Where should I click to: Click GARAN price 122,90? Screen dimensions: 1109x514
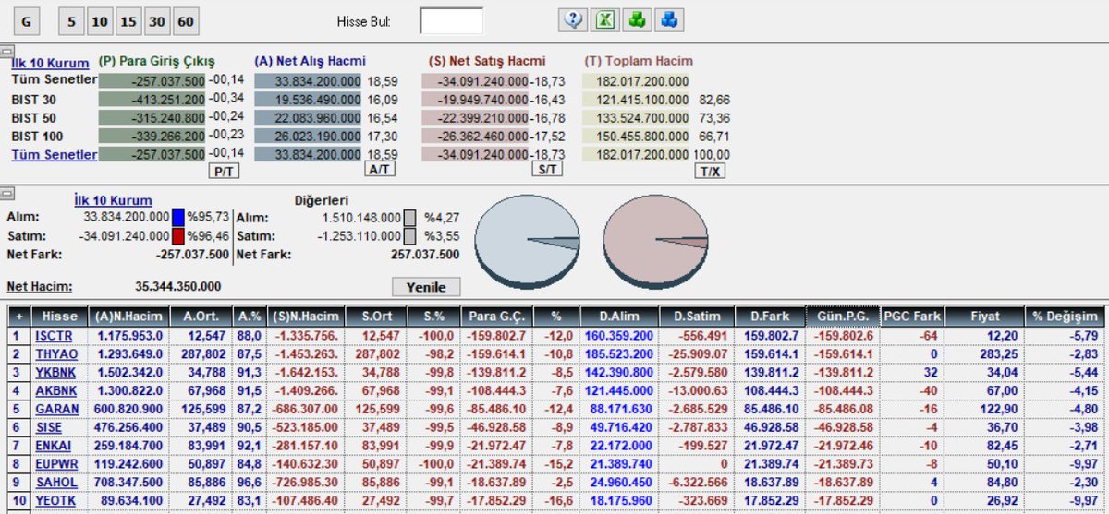point(1000,409)
